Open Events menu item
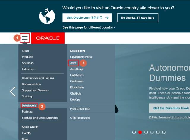 (x=26, y=133)
